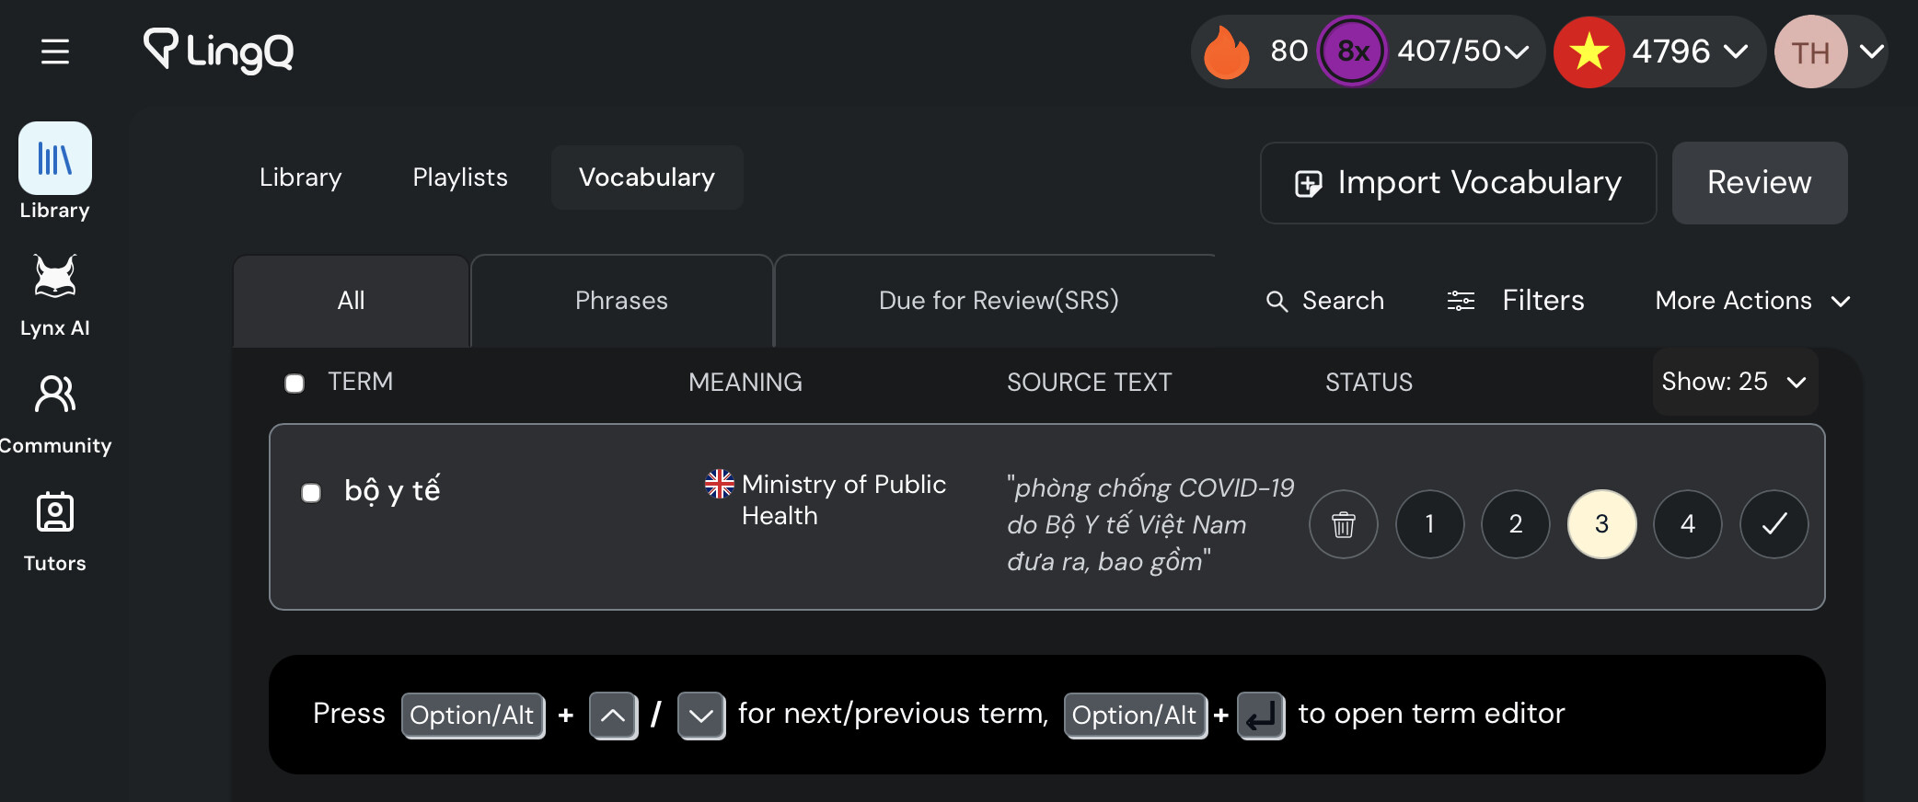This screenshot has width=1918, height=802.
Task: Click the 8x multiplier badge
Action: [x=1353, y=52]
